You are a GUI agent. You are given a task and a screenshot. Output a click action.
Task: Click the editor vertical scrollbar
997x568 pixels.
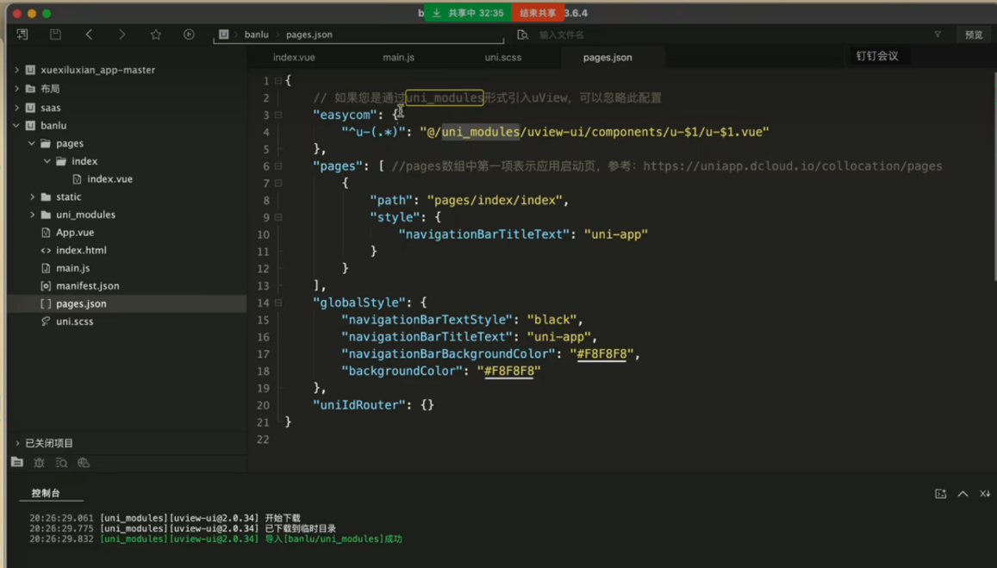(x=994, y=175)
